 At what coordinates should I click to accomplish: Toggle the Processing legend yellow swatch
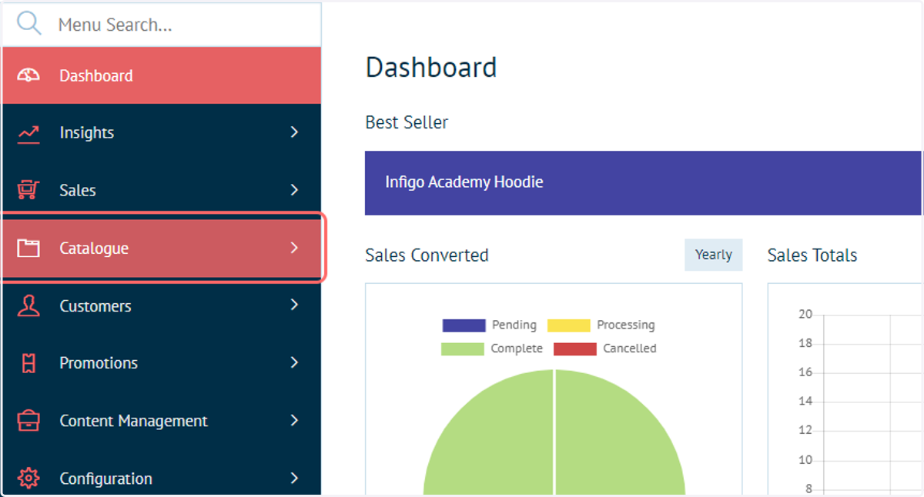pos(568,325)
